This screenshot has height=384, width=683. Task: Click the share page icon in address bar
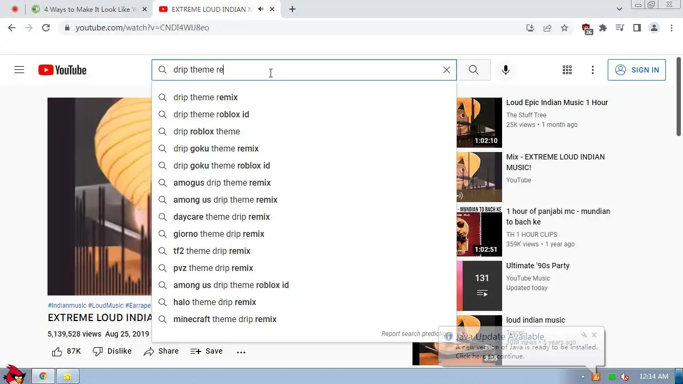(x=547, y=28)
